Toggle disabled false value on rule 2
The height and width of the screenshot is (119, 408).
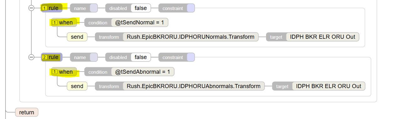pyautogui.click(x=141, y=57)
